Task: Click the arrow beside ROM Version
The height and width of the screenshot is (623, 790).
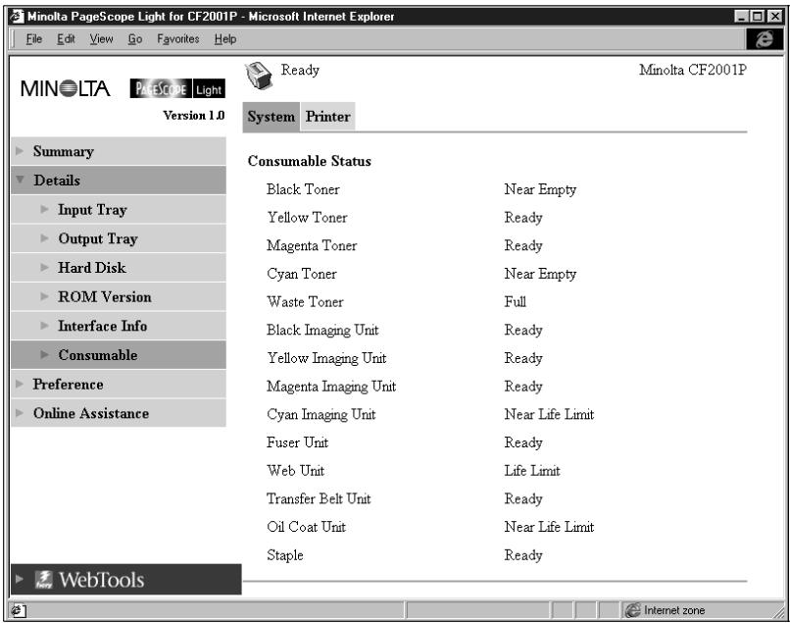Action: click(x=44, y=296)
